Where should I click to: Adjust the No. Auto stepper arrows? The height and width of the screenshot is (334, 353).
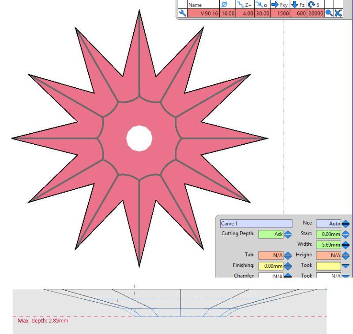point(345,224)
